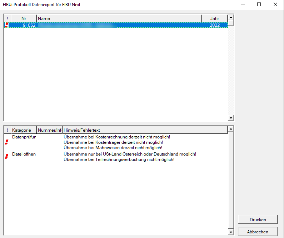Click the upper list's exclamation column header

coord(7,18)
